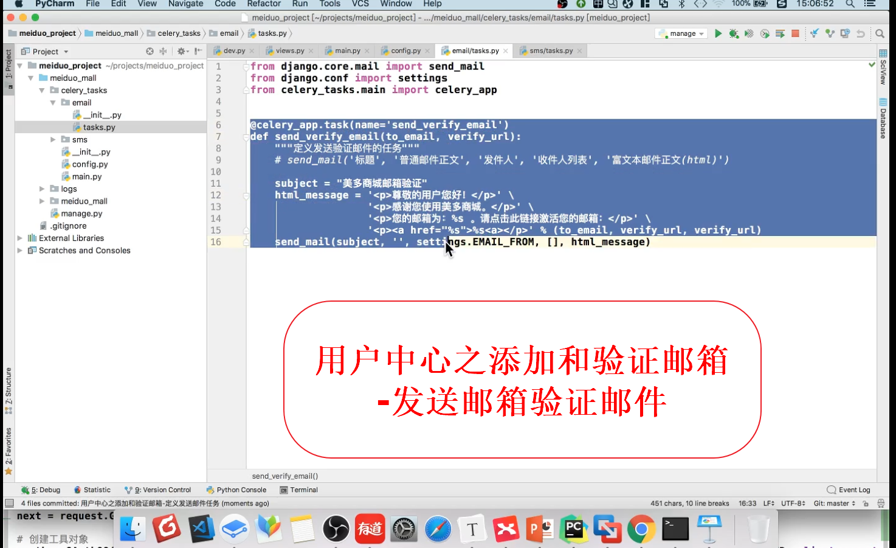Click the concurrency diagram run icon
Screen dimensions: 896x548
pyautogui.click(x=780, y=33)
